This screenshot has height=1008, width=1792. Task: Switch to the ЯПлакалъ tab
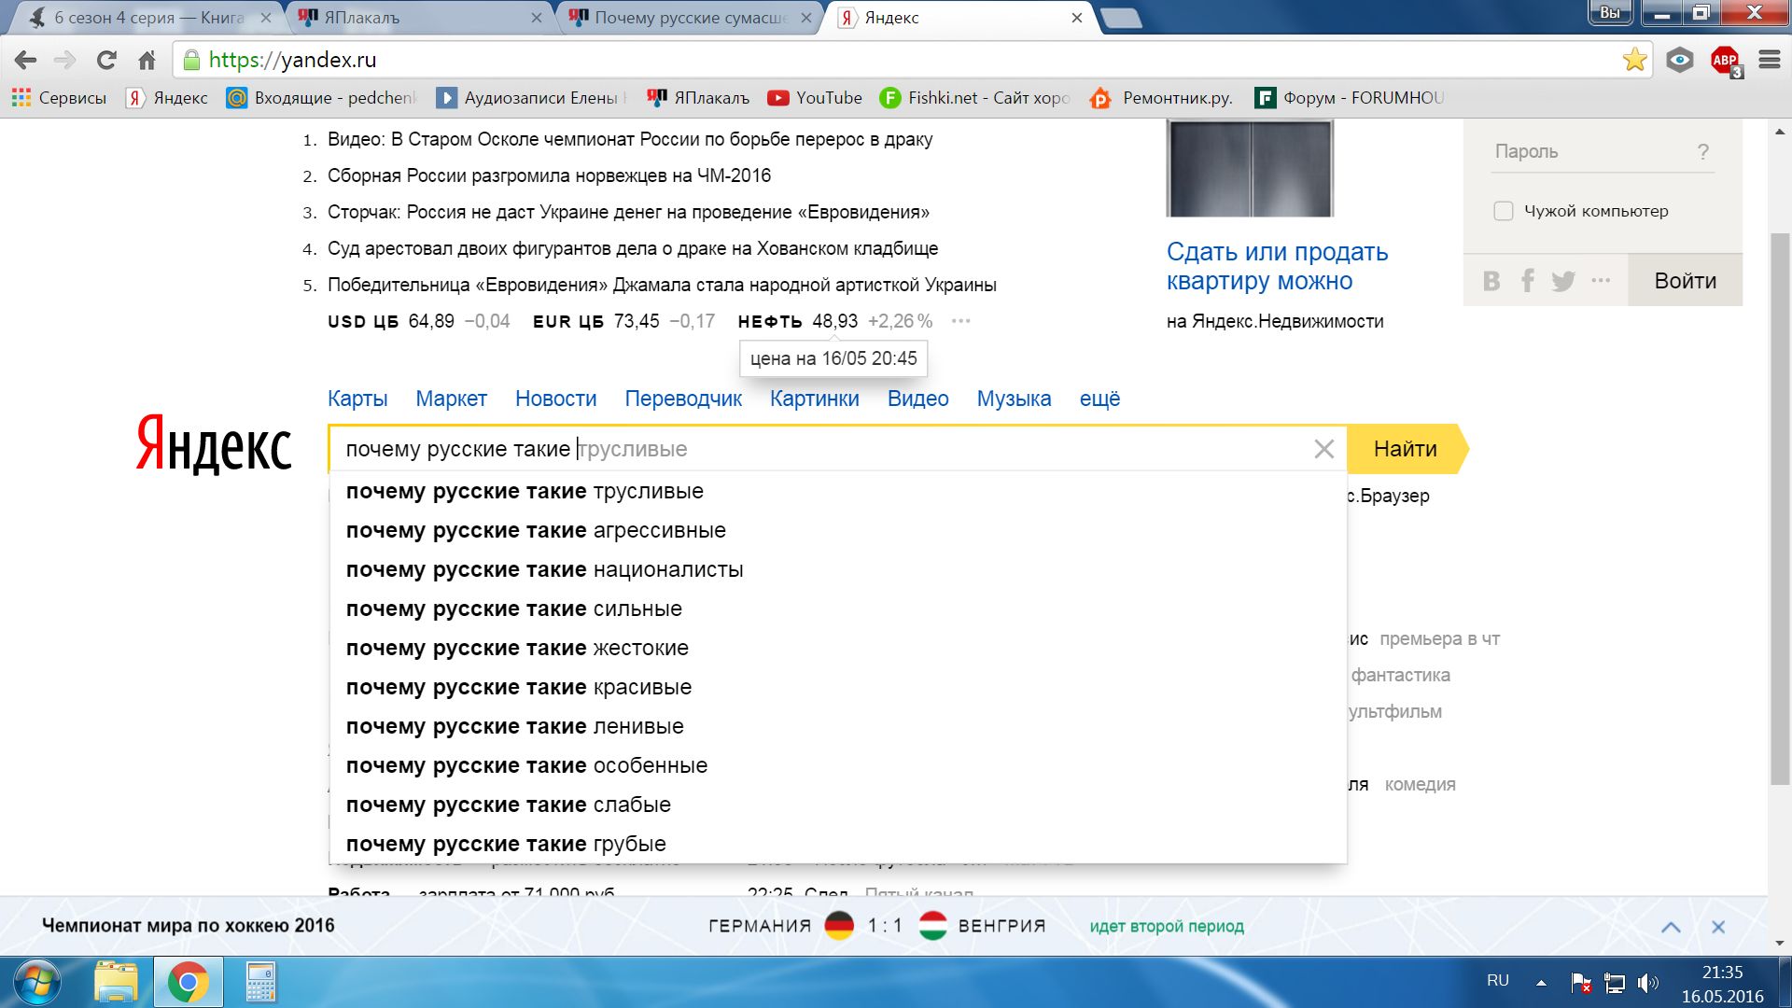pyautogui.click(x=422, y=18)
